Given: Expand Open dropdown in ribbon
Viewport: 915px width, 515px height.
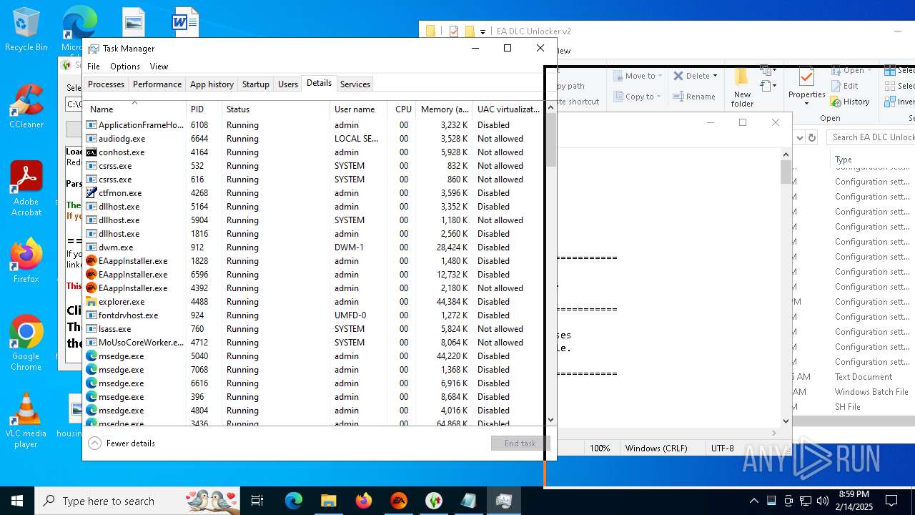Looking at the screenshot, I should pyautogui.click(x=869, y=71).
